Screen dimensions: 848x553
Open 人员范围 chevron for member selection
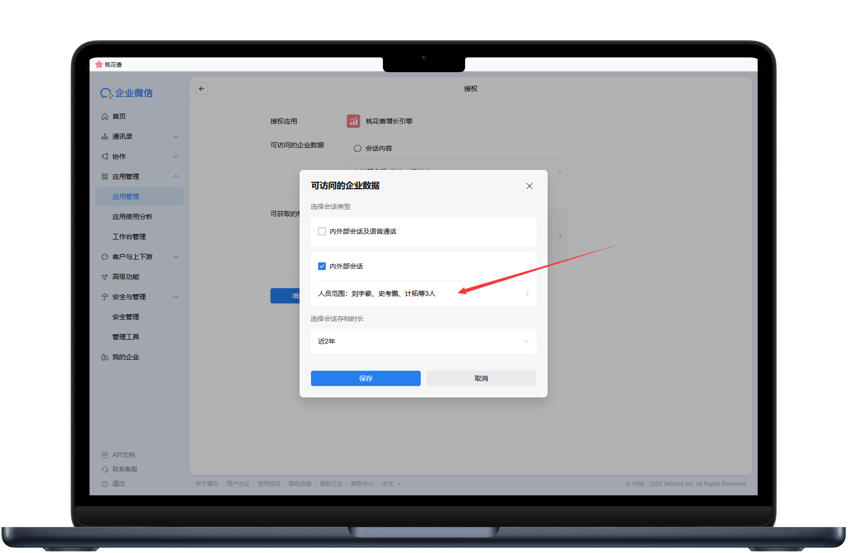[x=527, y=294]
